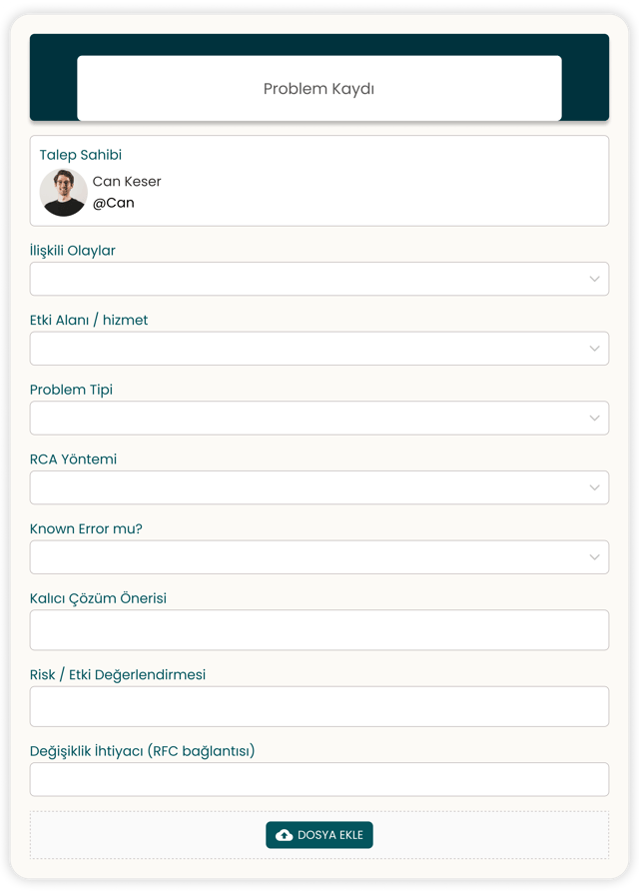The image size is (639, 893).
Task: Click the Talep Sahibi label
Action: [81, 155]
